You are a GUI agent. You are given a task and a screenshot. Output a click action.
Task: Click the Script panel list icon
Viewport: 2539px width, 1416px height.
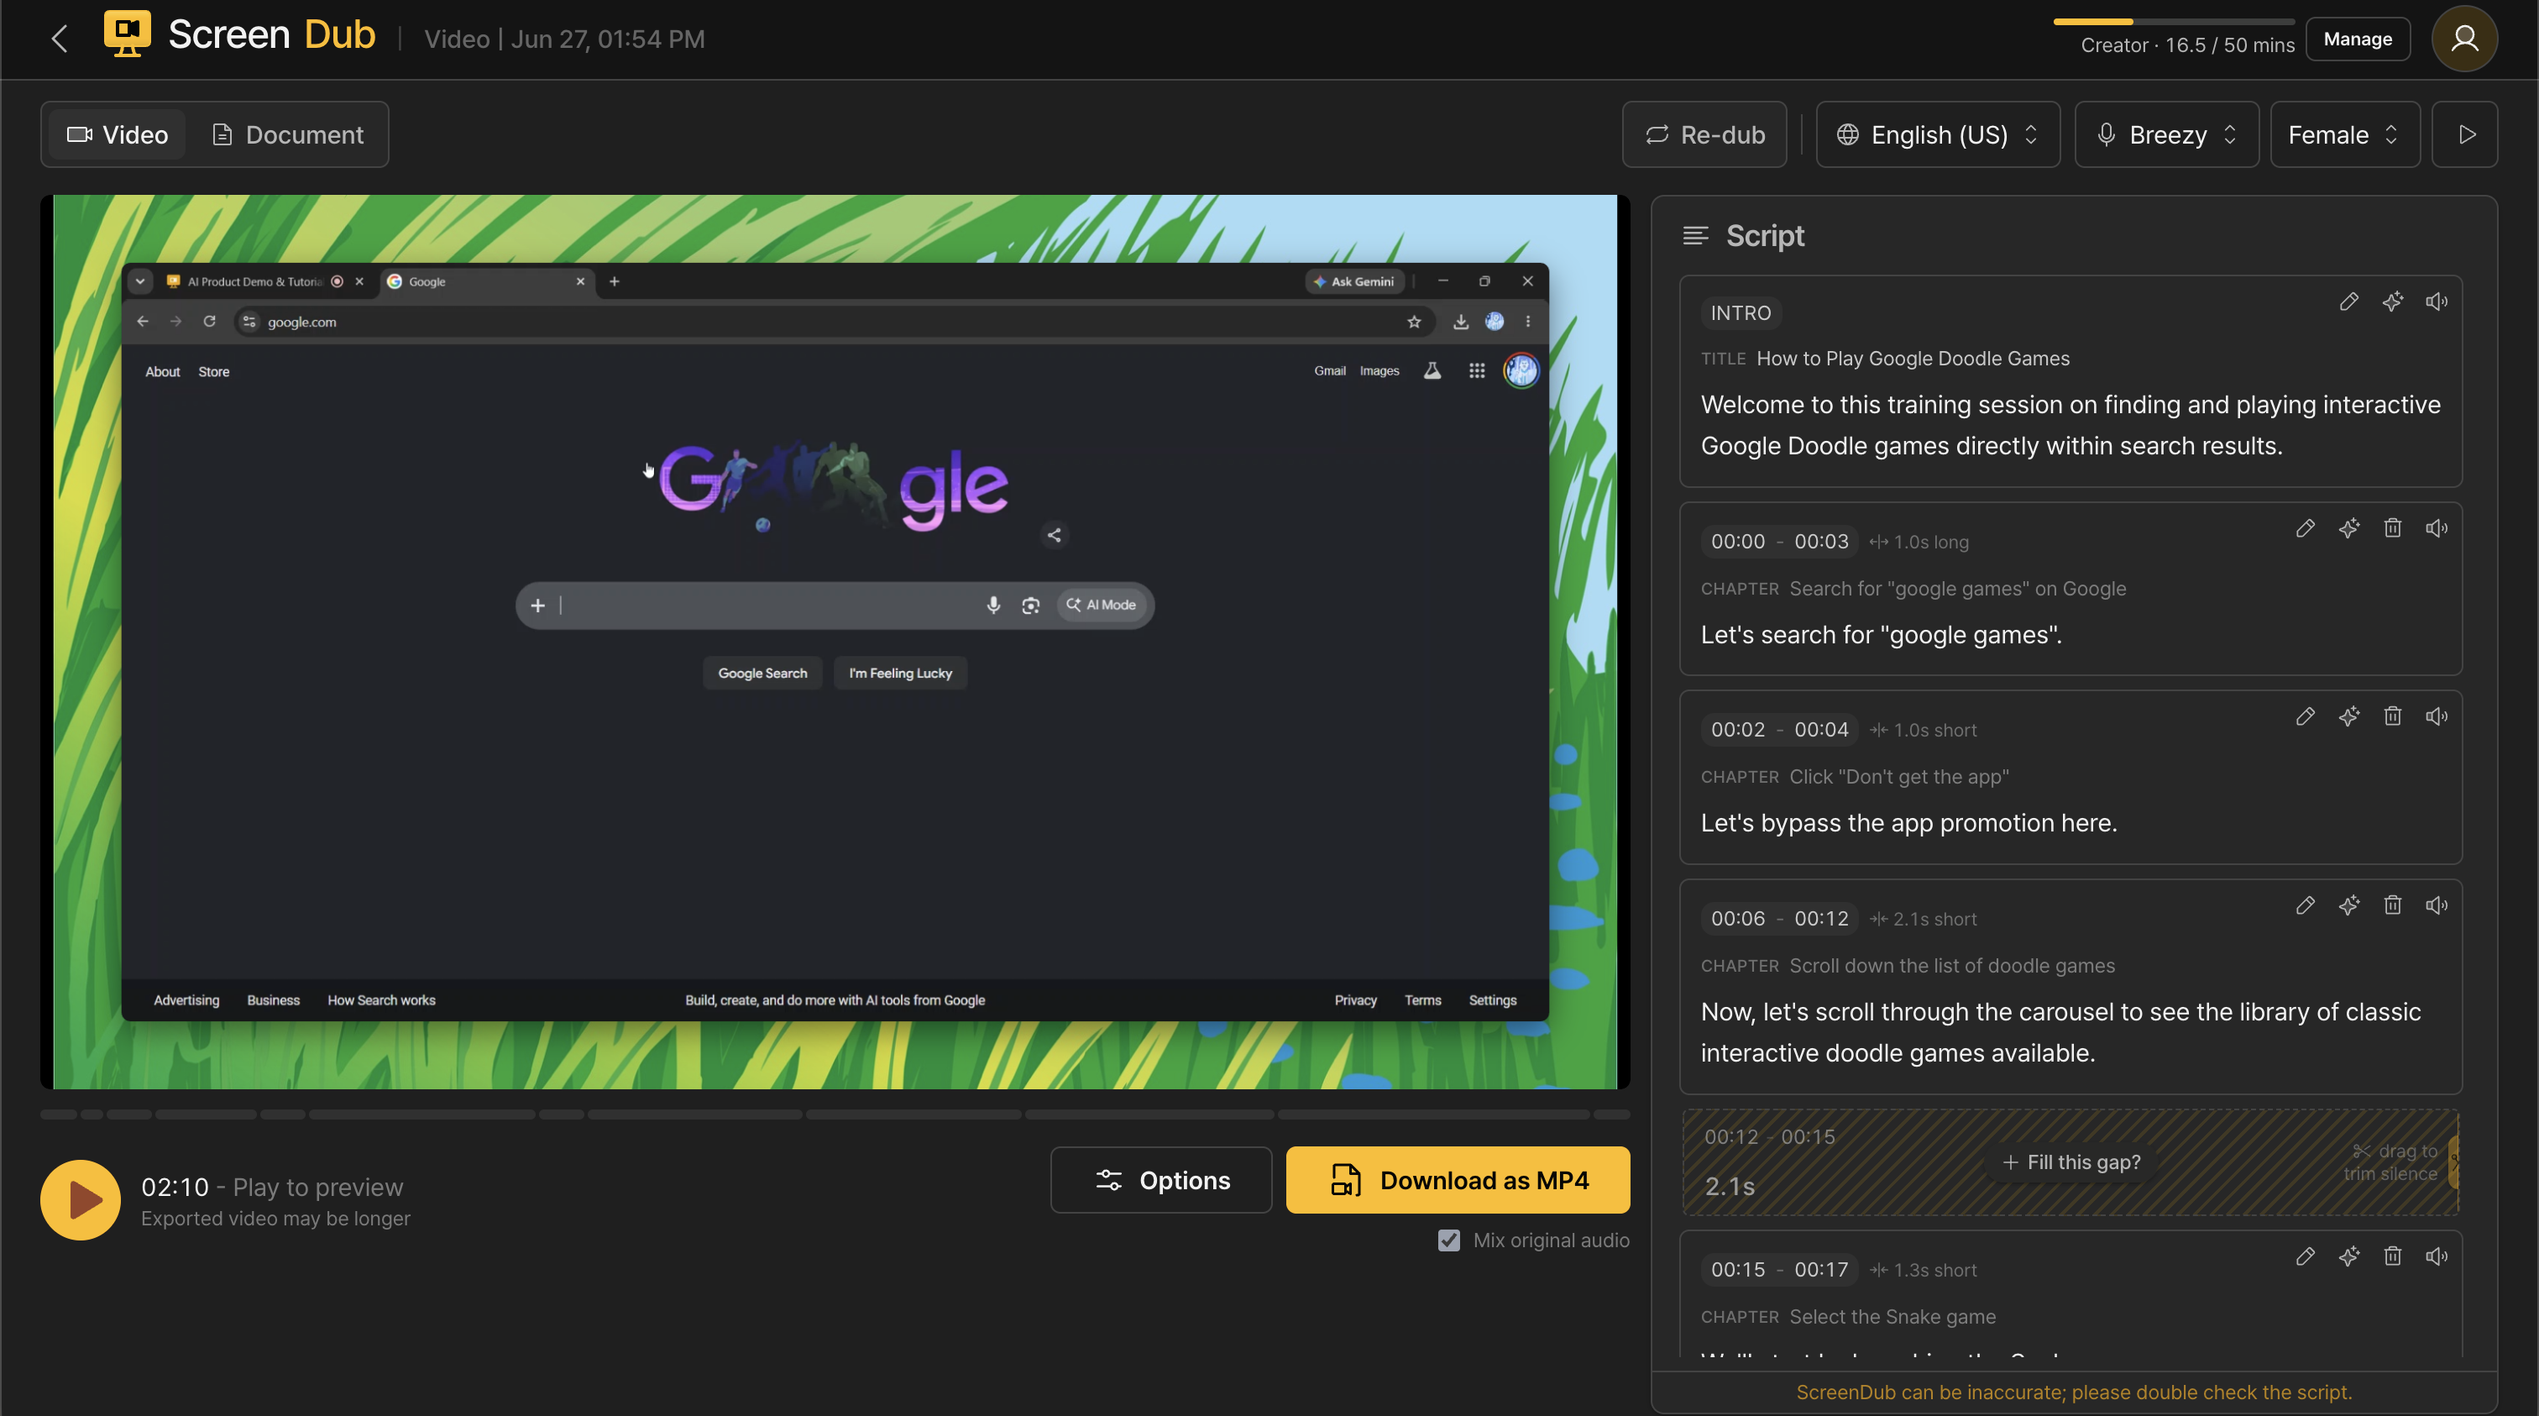click(1695, 236)
